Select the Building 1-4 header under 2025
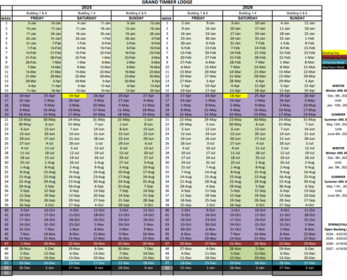Screen dimensions: 347x280 (86, 13)
